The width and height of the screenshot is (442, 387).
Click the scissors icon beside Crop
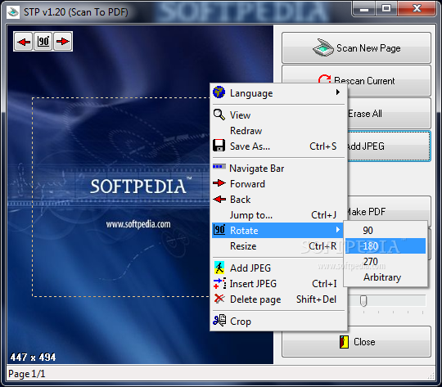(x=219, y=320)
